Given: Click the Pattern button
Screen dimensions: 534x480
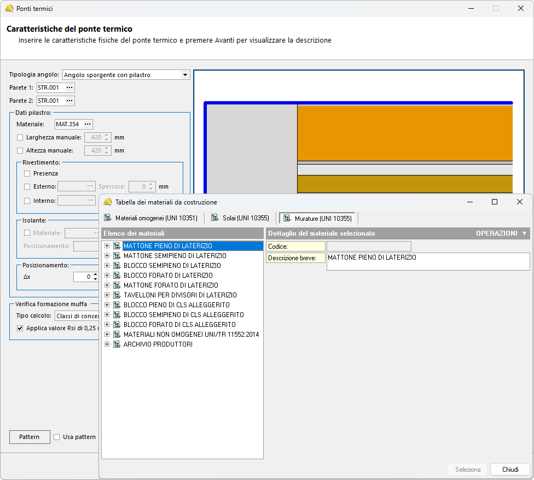Looking at the screenshot, I should (29, 437).
